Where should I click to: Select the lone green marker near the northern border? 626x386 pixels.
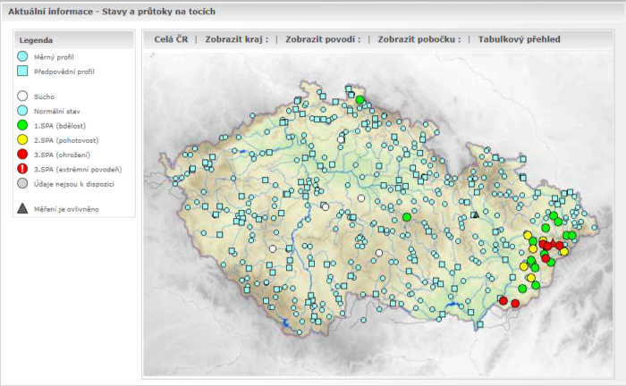tap(360, 100)
